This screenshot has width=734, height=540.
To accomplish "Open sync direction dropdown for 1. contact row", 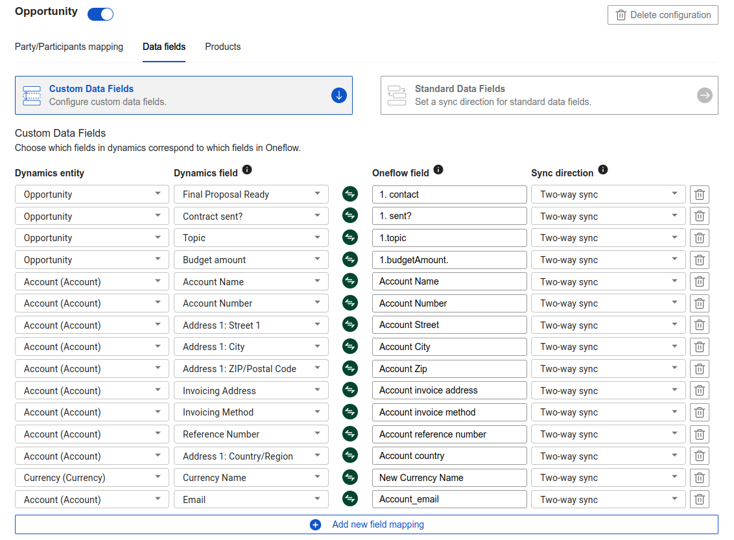I will [609, 194].
